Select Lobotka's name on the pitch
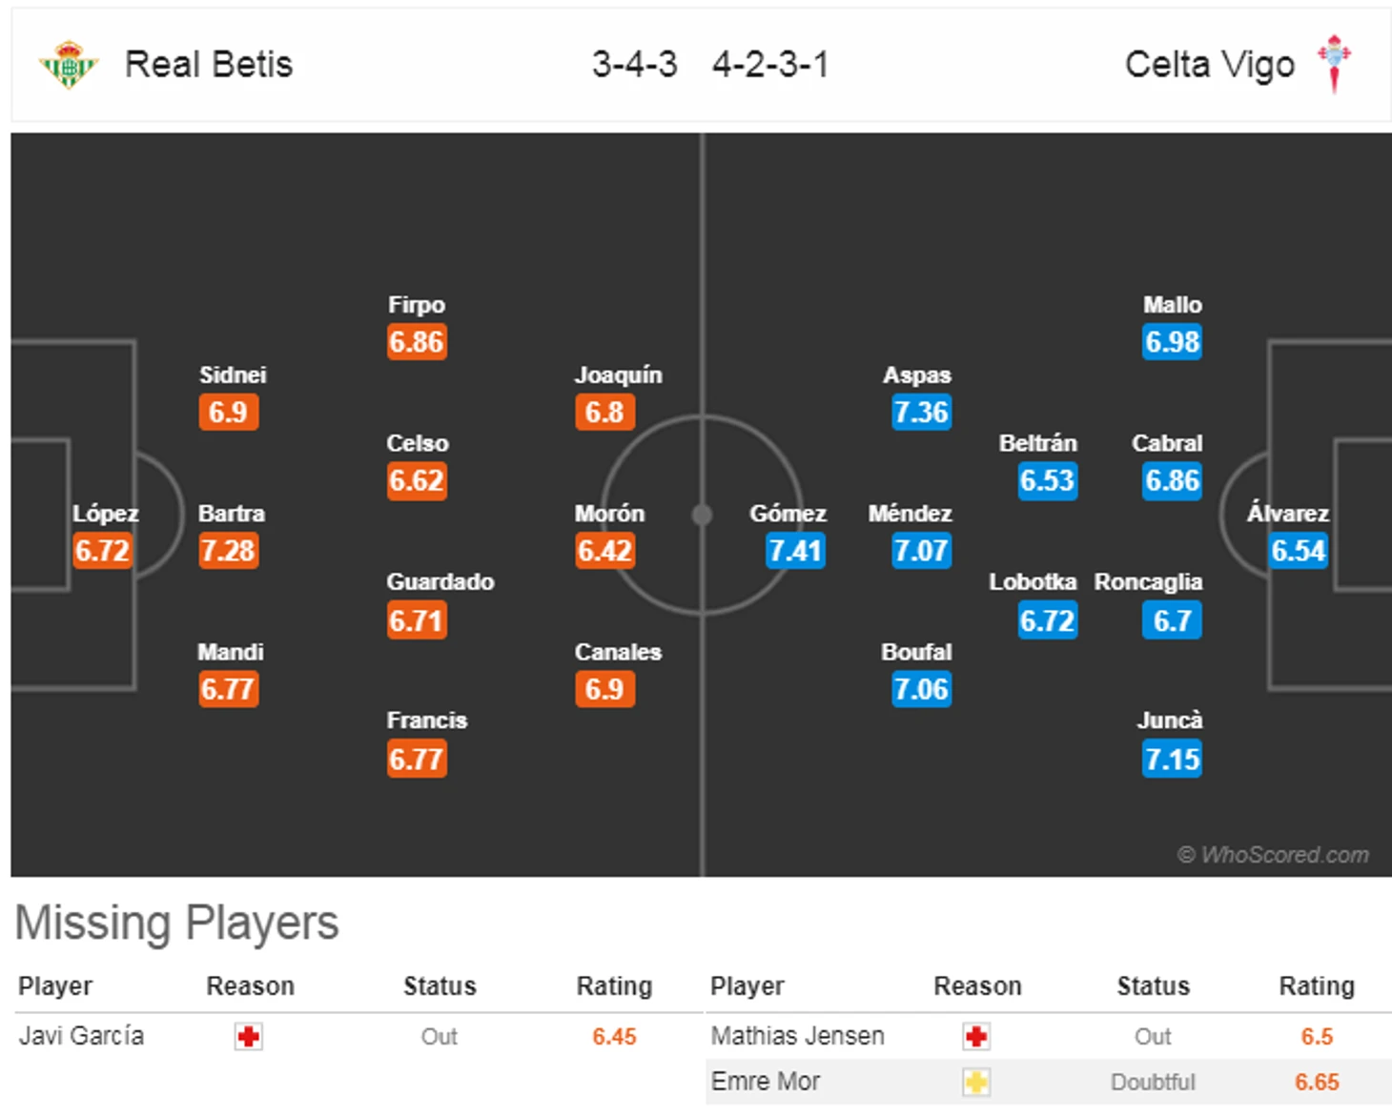 point(1033,582)
